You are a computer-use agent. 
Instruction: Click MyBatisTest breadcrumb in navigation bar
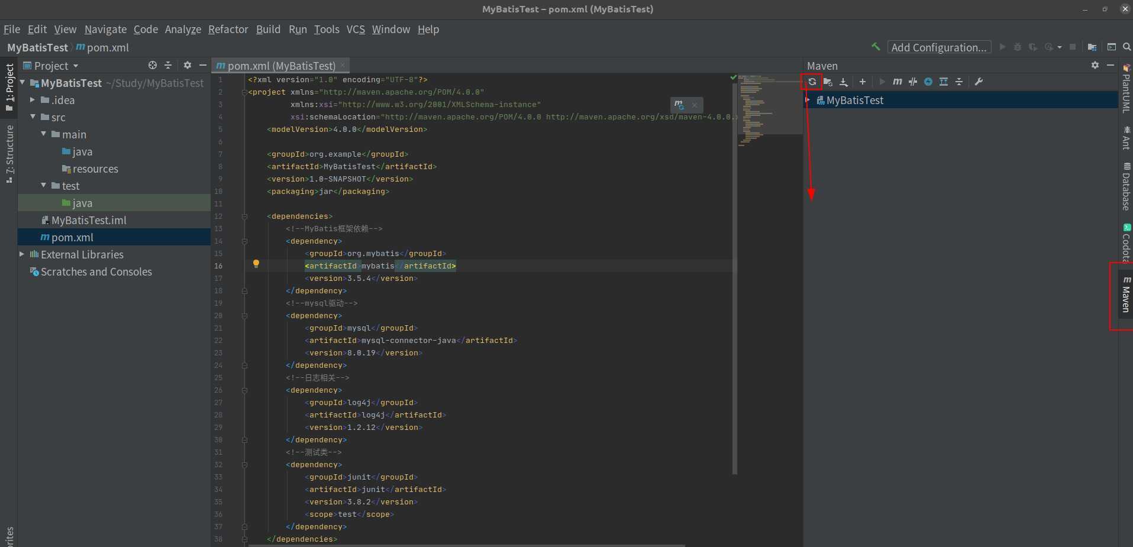pyautogui.click(x=37, y=47)
